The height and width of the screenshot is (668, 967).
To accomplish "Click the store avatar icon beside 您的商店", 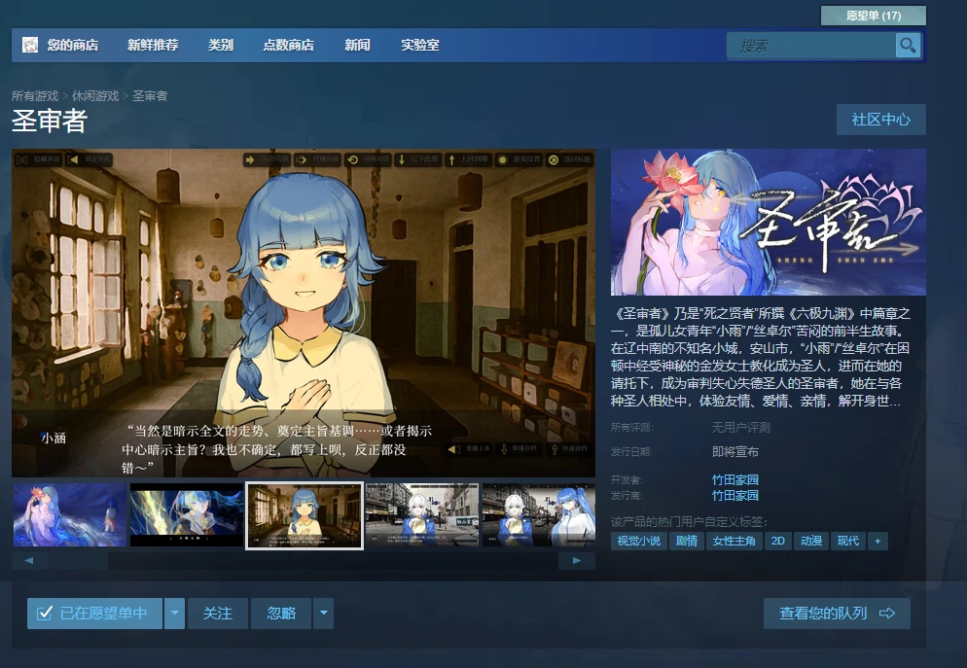I will coord(29,45).
